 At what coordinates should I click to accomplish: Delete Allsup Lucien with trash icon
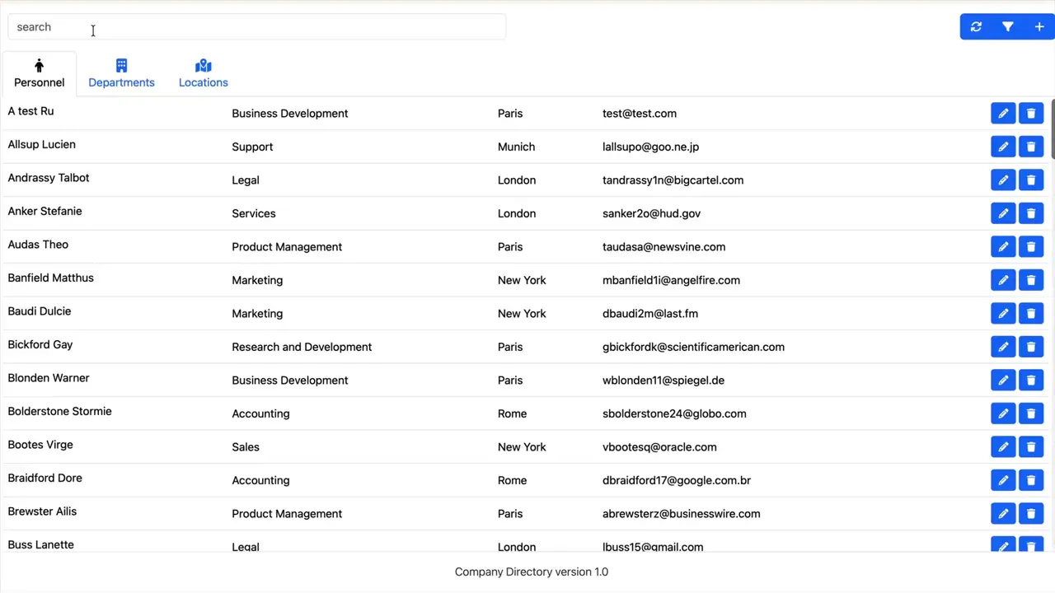pyautogui.click(x=1031, y=147)
